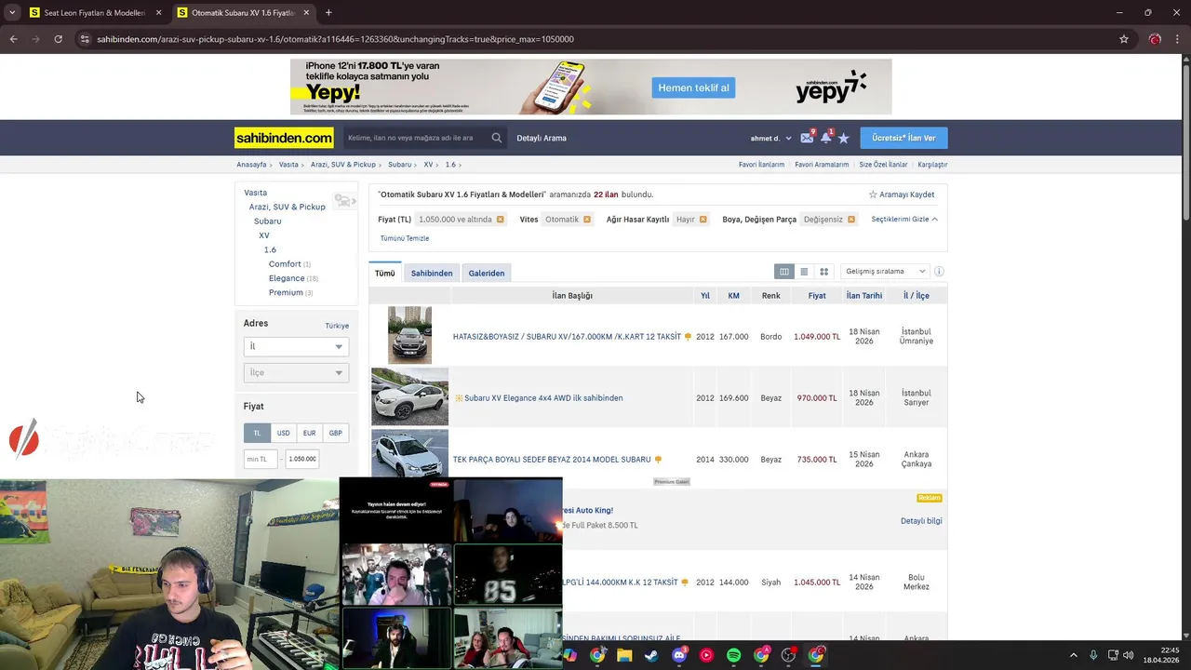
Task: Show hidden system tray icons
Action: (1073, 655)
